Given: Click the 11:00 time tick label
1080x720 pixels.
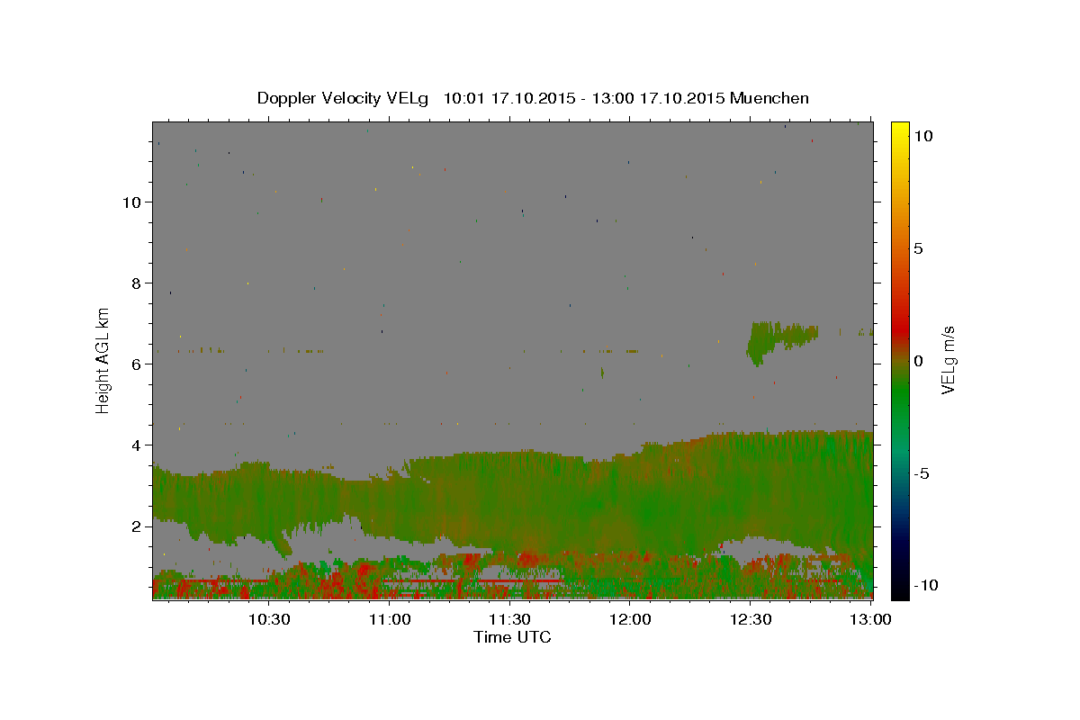Looking at the screenshot, I should 389,619.
